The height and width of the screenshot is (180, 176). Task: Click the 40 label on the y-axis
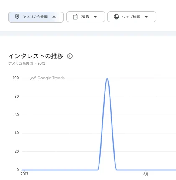[17, 133]
